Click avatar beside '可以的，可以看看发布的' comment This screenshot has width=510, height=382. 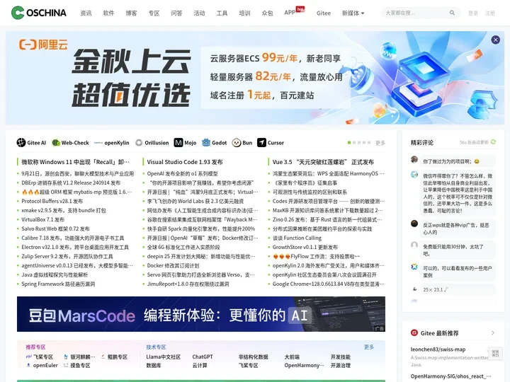(414, 267)
